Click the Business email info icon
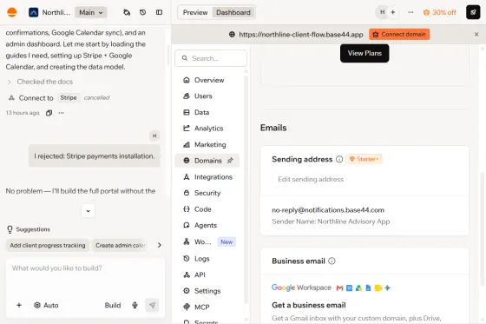Viewport: 486px width, 324px height. 332,261
